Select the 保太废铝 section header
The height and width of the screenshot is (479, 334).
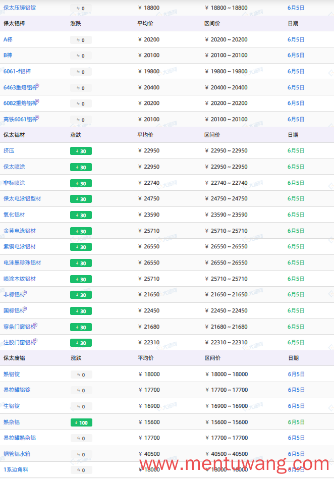pyautogui.click(x=14, y=358)
